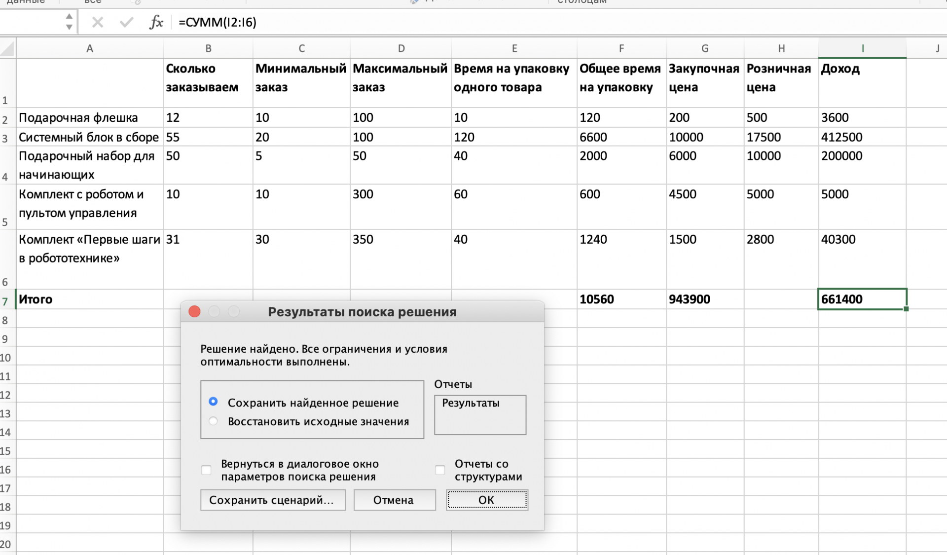The image size is (947, 555).
Task: Confirm formula entry with the checkmark icon
Action: coord(127,22)
